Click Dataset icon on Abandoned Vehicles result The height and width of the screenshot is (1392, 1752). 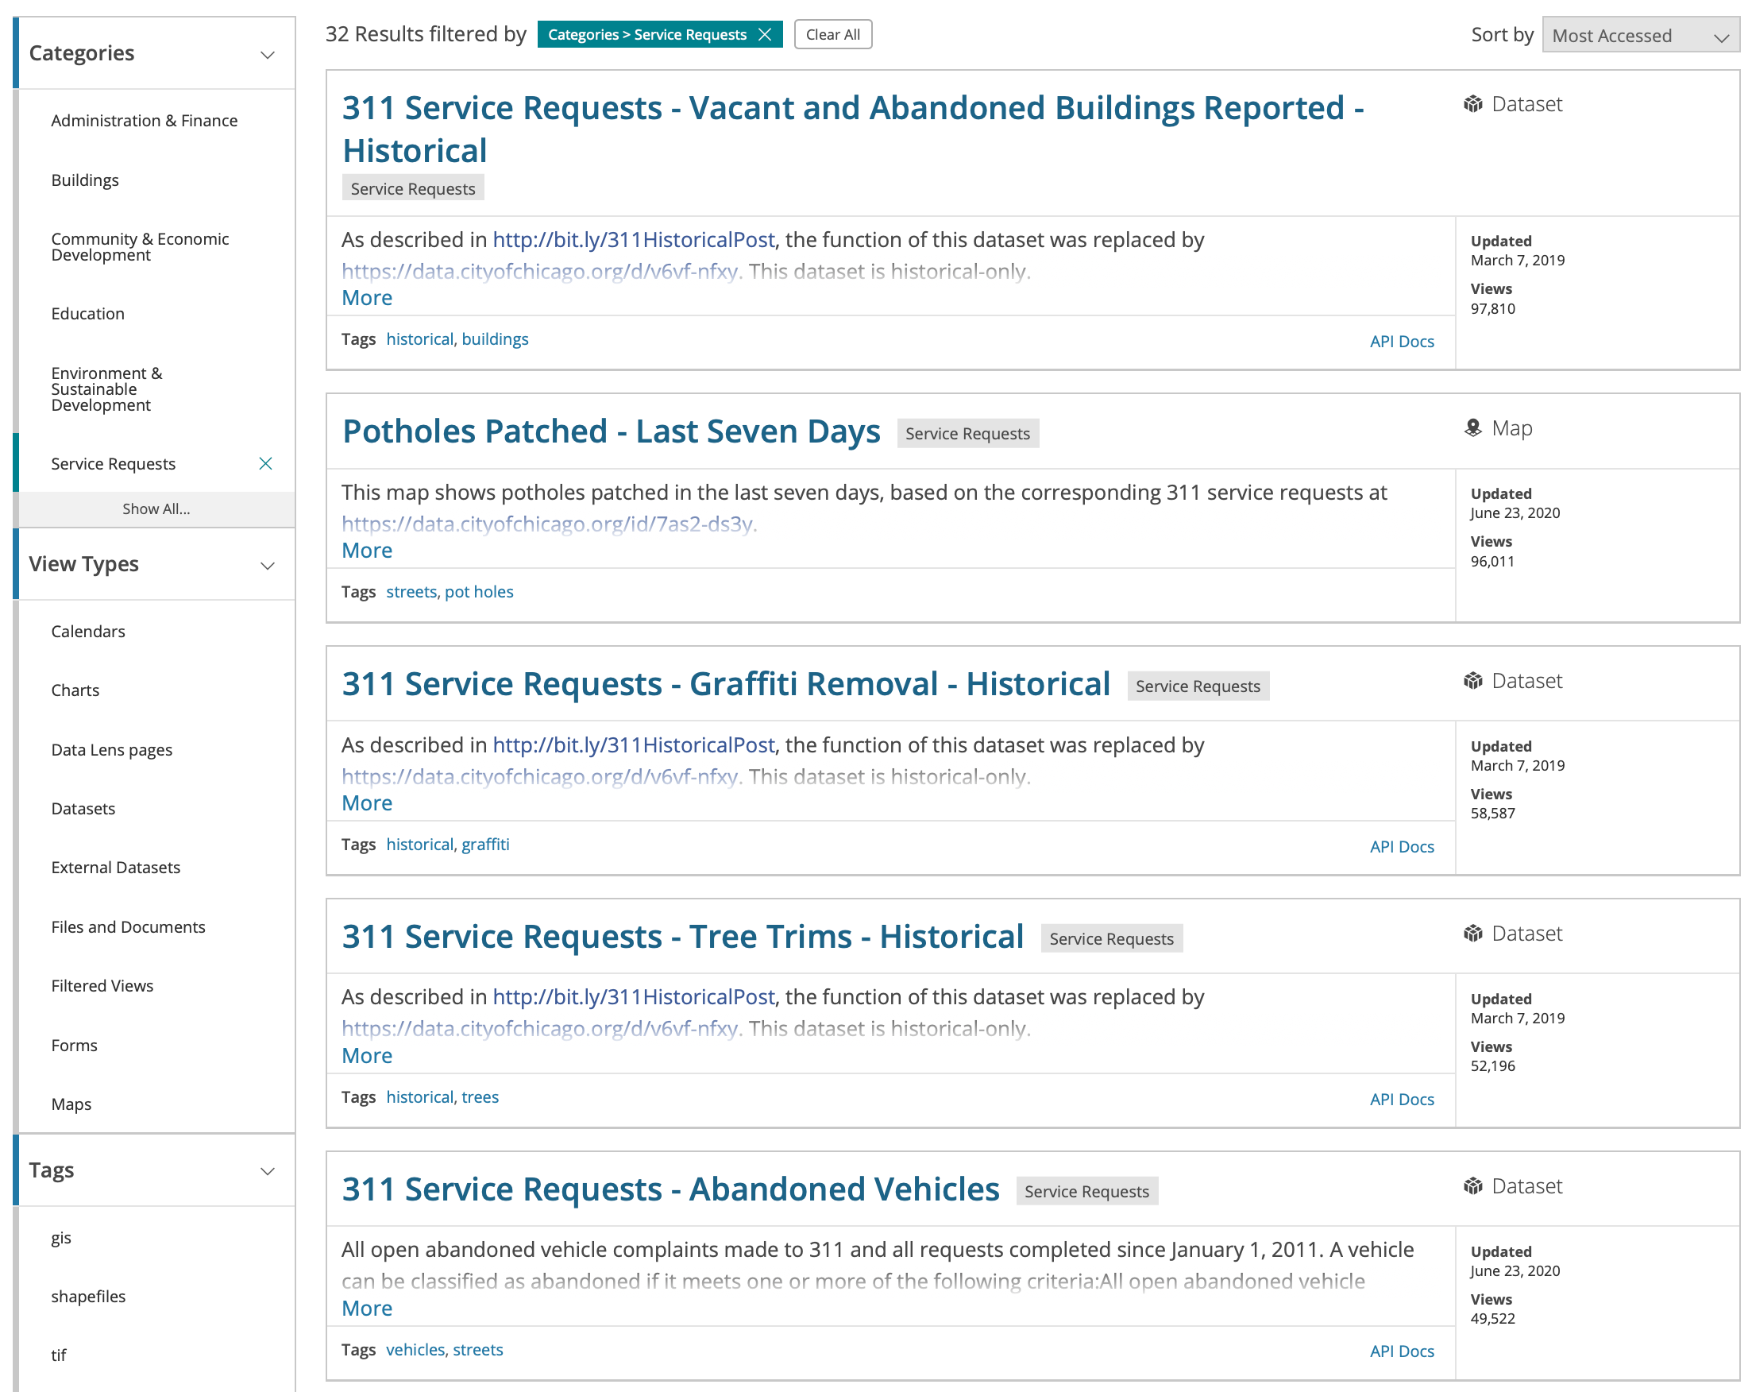1472,1186
